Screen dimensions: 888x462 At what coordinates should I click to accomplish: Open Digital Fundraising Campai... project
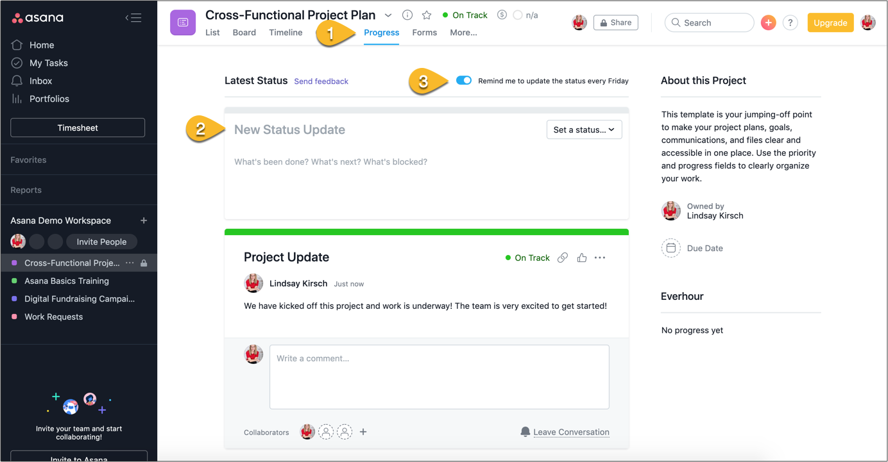point(78,299)
